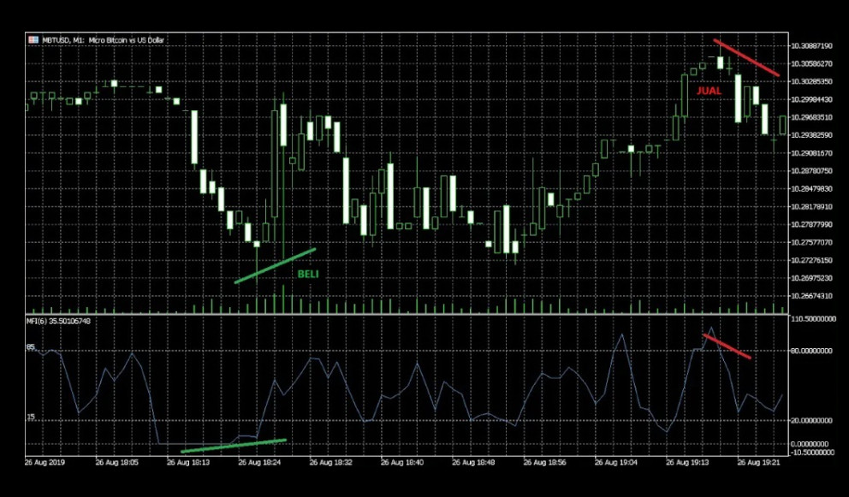This screenshot has width=849, height=497.
Task: Click the 26 Aug 18:48 time label
Action: [x=472, y=461]
